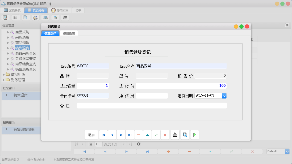Click the red delete record icon
Image resolution: width=292 pixels, height=164 pixels.
click(x=139, y=135)
